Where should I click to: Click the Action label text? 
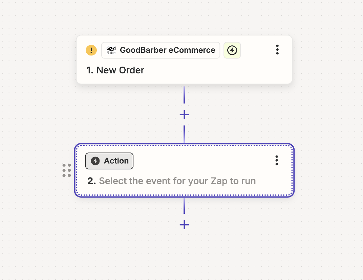(116, 161)
